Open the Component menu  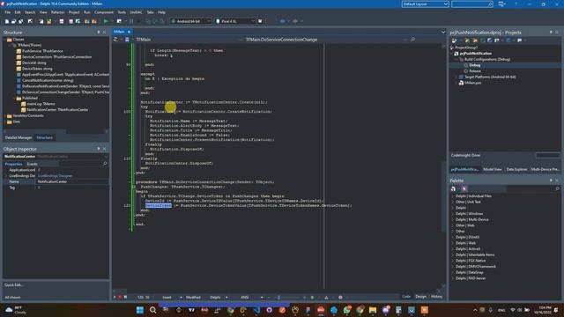104,12
